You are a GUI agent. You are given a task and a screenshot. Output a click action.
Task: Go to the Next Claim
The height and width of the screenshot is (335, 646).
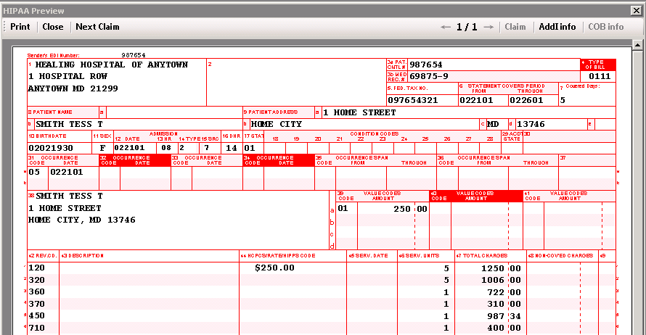coord(97,27)
